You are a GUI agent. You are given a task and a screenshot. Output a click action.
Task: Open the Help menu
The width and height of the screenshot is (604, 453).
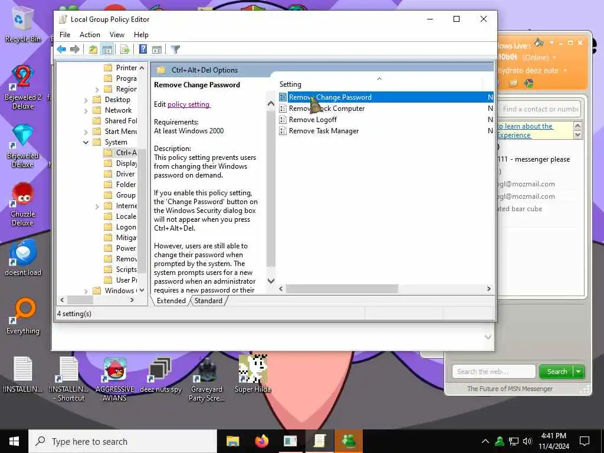coord(141,35)
